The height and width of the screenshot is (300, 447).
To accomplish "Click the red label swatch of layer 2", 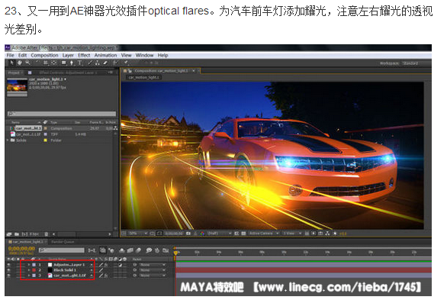I will 34,270.
